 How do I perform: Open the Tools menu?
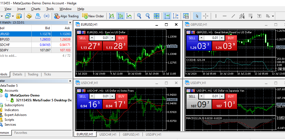point(50,9)
